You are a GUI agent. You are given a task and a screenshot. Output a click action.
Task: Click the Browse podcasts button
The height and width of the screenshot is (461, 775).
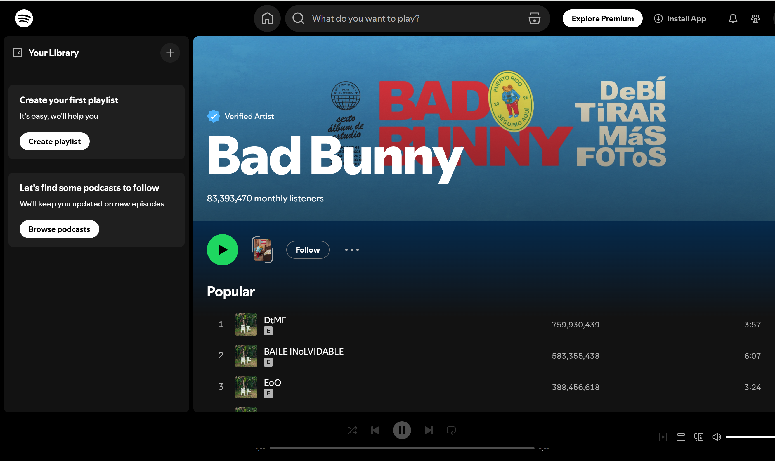[x=59, y=229]
